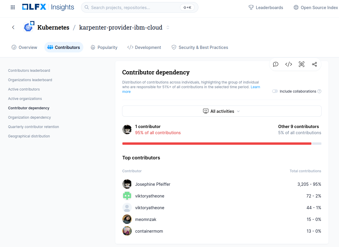The image size is (339, 247).
Task: Open the apps grid menu icon
Action: (x=13, y=8)
